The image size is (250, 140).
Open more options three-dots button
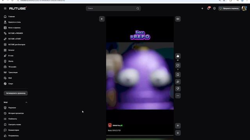178,96
